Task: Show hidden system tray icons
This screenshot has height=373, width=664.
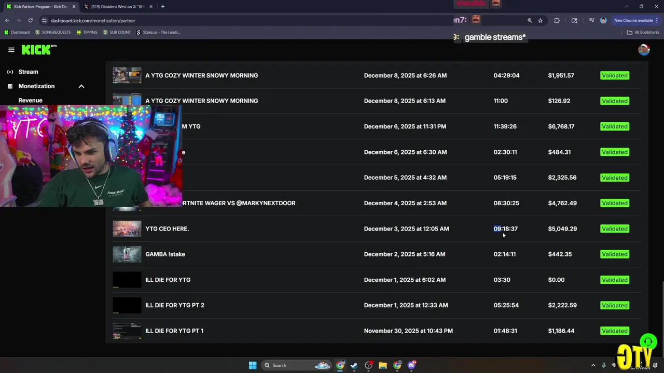Action: pyautogui.click(x=593, y=365)
